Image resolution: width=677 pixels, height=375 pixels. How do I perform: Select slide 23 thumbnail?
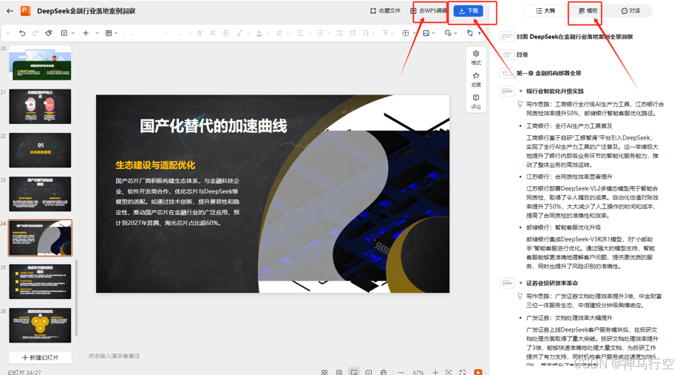coord(40,193)
